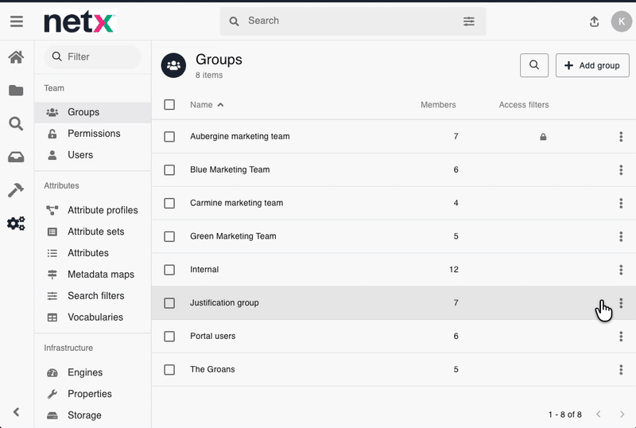The image size is (636, 428).
Task: Open the groups search magnifier button
Action: click(x=534, y=65)
